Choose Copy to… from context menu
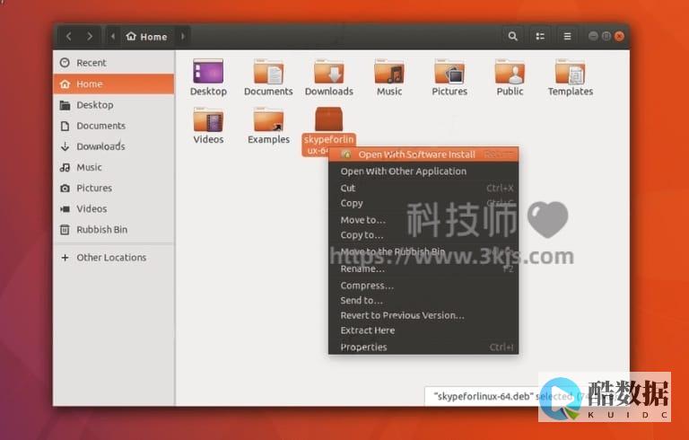This screenshot has height=440, width=689. coord(423,235)
